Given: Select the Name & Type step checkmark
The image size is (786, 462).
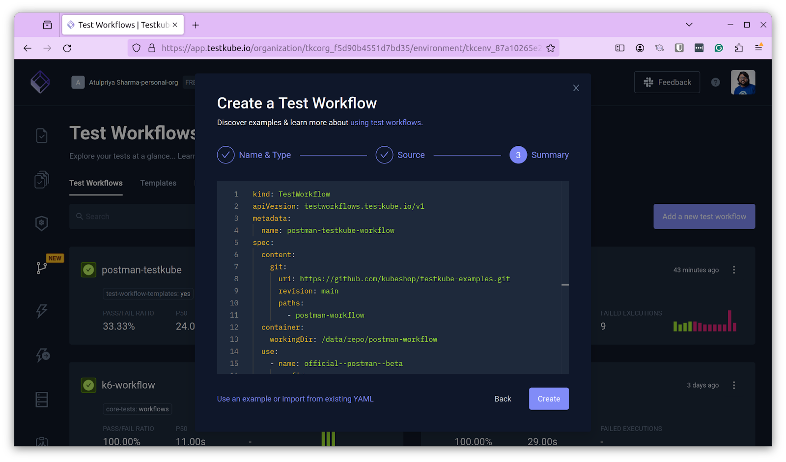Looking at the screenshot, I should (225, 155).
